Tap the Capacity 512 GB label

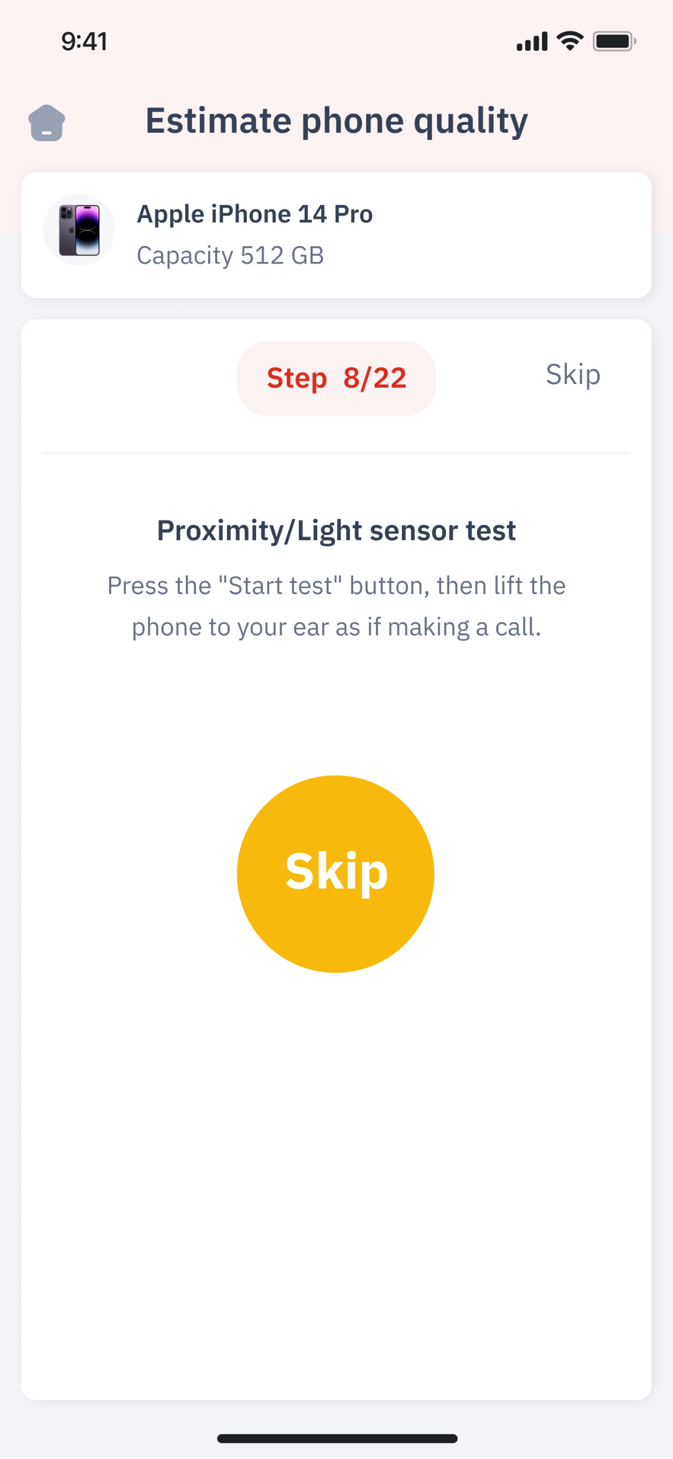(x=231, y=256)
